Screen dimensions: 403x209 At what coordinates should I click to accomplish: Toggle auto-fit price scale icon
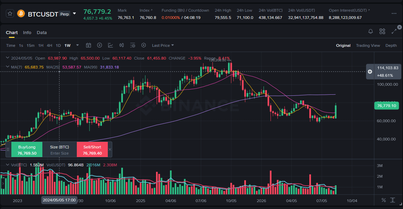pyautogui.click(x=392, y=200)
